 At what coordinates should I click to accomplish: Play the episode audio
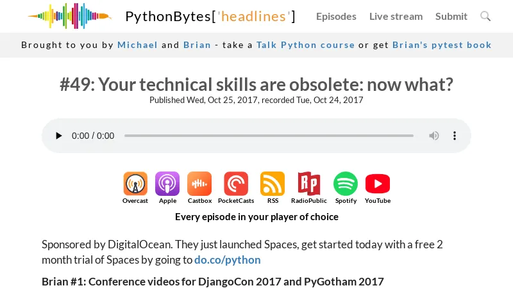59,136
